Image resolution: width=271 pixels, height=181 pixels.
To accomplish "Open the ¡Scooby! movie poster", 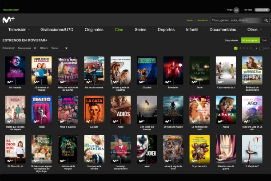I will pyautogui.click(x=147, y=70).
